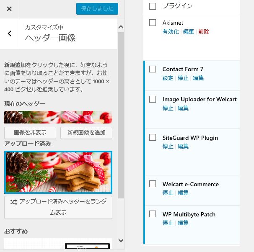Deactivate WP Multibyte Patch via 停止
254x252 pixels.
point(168,223)
